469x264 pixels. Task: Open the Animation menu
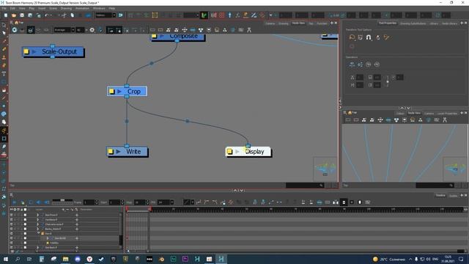tap(82, 8)
